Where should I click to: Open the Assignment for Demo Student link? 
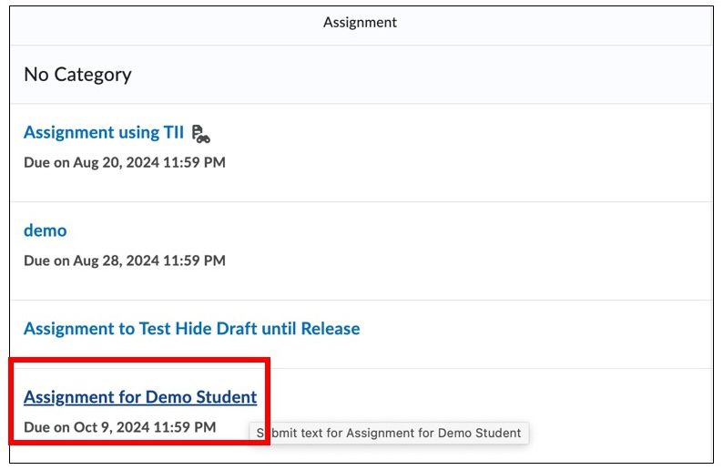tap(139, 397)
